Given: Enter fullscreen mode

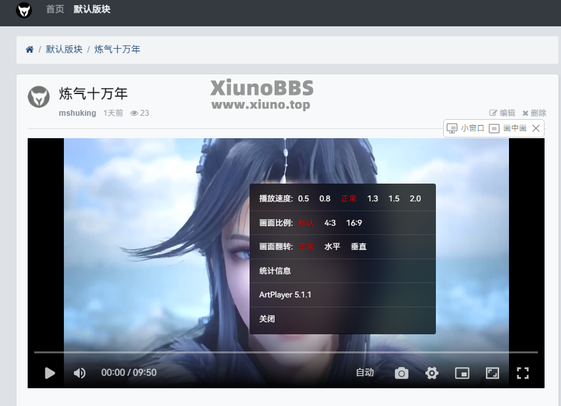Looking at the screenshot, I should pyautogui.click(x=523, y=373).
